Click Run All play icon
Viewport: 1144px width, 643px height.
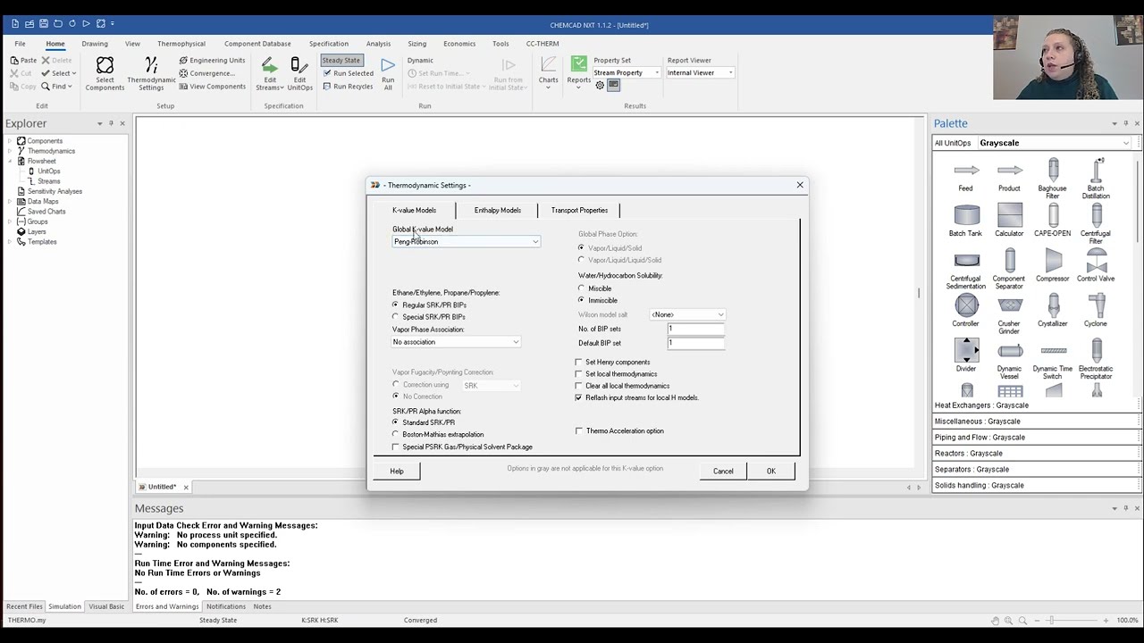[x=388, y=73]
